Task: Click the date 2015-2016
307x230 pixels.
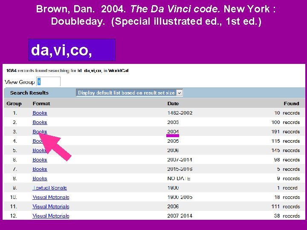Action: 180,169
